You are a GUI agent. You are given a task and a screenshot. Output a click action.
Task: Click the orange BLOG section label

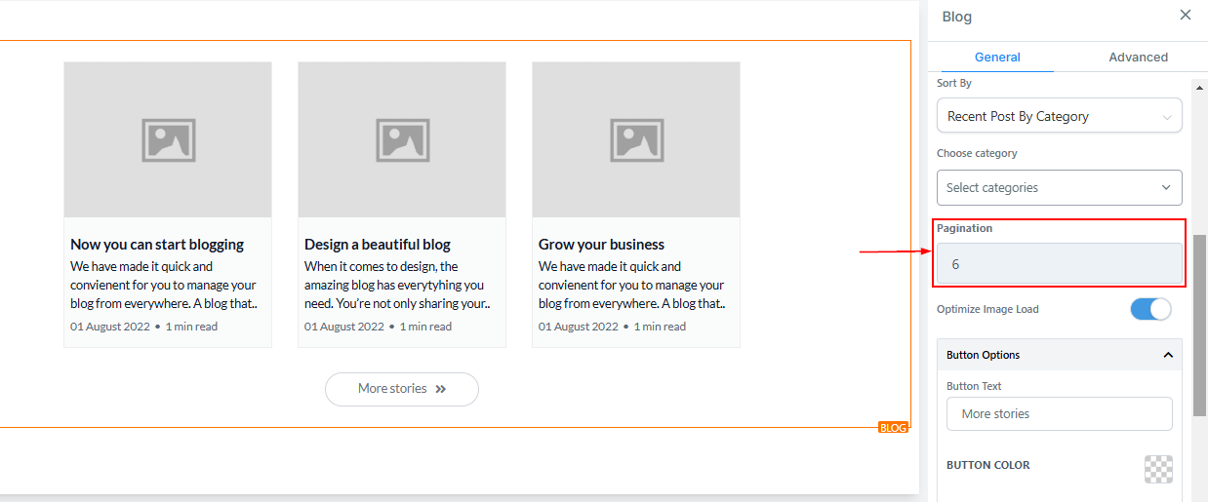pos(893,428)
